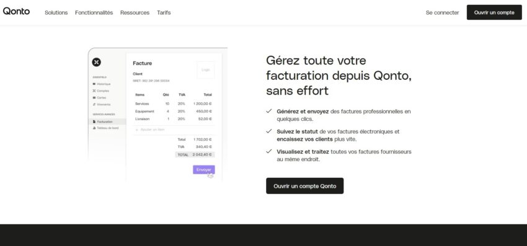Screen dimensions: 527x246
Task: Click the Comptes icon in the illustration sidebar
Action: coord(94,90)
